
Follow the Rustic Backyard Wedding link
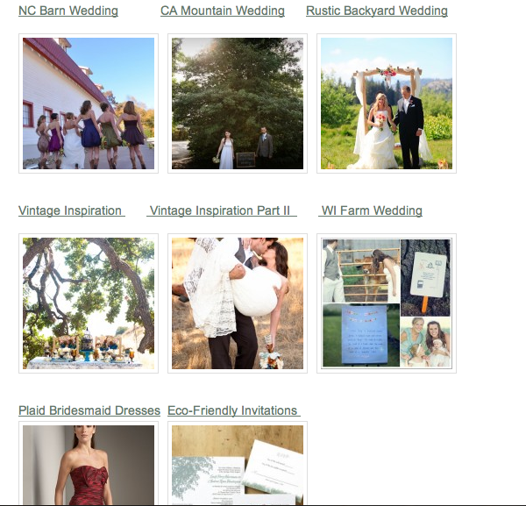377,11
